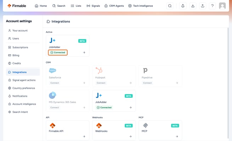Open Users settings page
Viewport: 232px width, 141px height.
(23, 39)
